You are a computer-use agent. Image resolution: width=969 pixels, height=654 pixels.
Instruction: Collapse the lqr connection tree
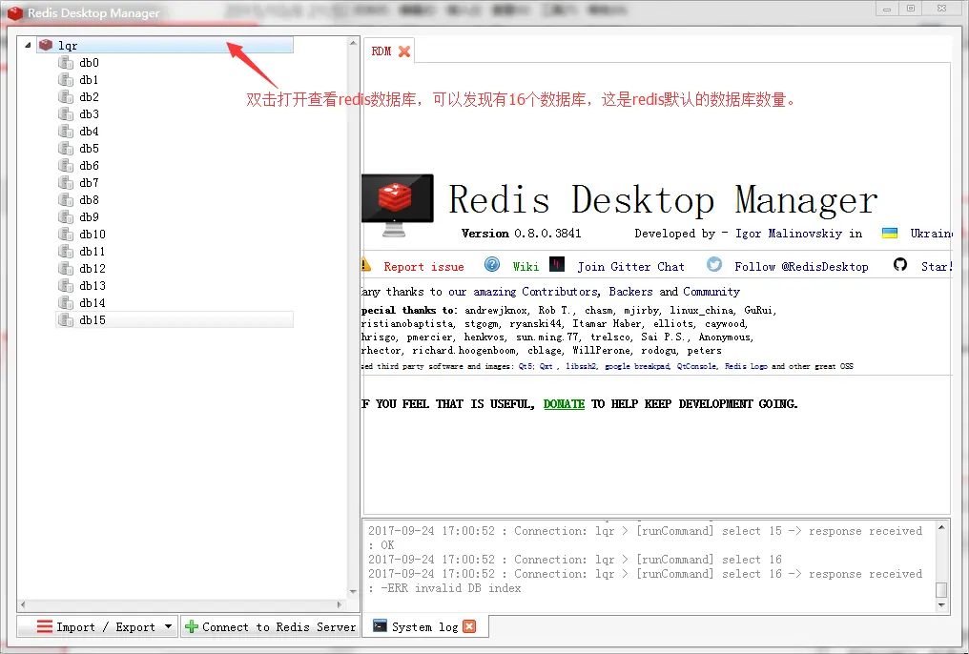pos(28,45)
